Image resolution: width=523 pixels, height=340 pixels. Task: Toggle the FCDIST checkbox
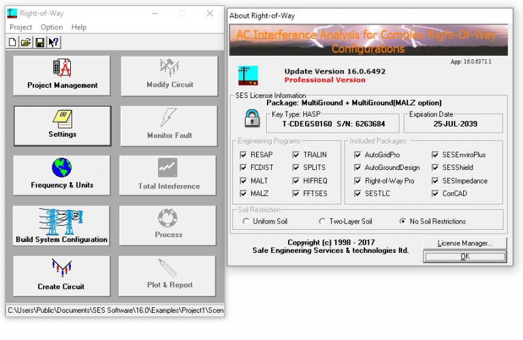[244, 167]
